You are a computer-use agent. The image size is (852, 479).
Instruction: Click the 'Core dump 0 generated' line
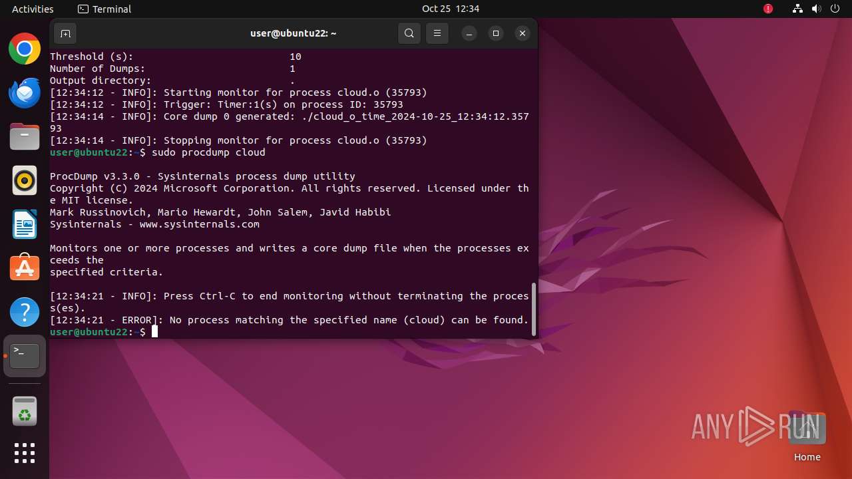pyautogui.click(x=290, y=122)
